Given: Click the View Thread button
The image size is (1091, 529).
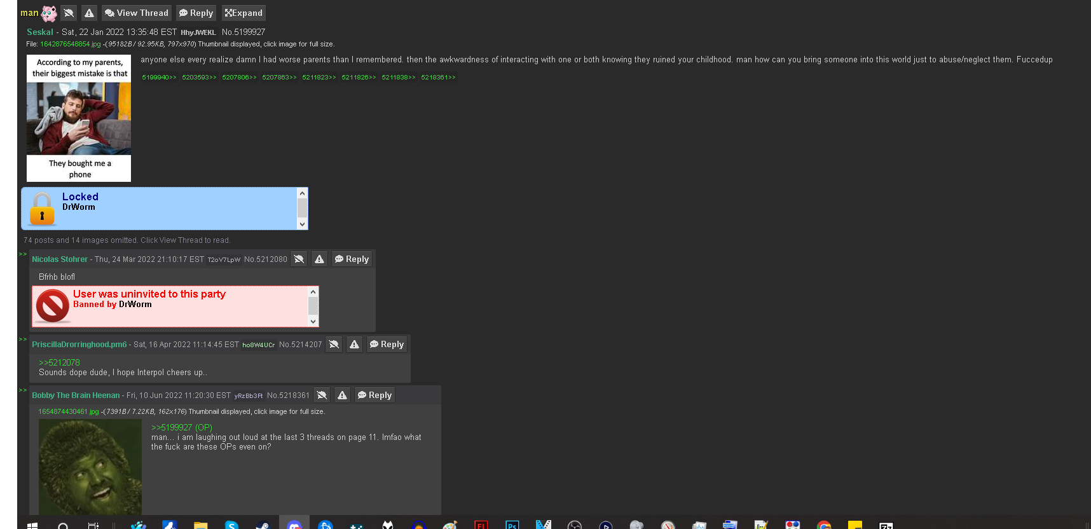Looking at the screenshot, I should pyautogui.click(x=136, y=13).
